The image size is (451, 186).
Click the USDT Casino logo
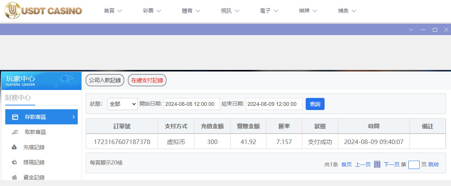(x=43, y=11)
